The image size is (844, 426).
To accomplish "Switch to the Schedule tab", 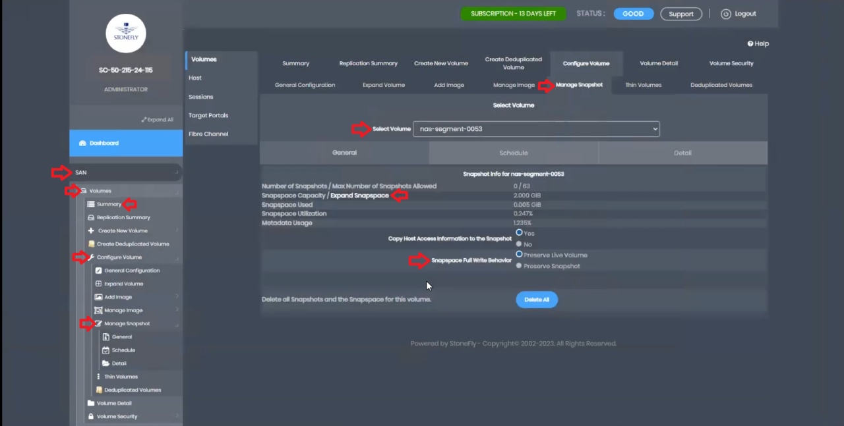I will point(513,152).
